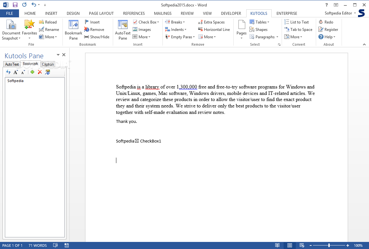
Task: Switch to REVIEW tab
Action: [187, 14]
